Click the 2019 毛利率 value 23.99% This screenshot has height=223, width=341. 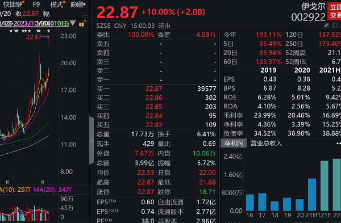pos(265,115)
